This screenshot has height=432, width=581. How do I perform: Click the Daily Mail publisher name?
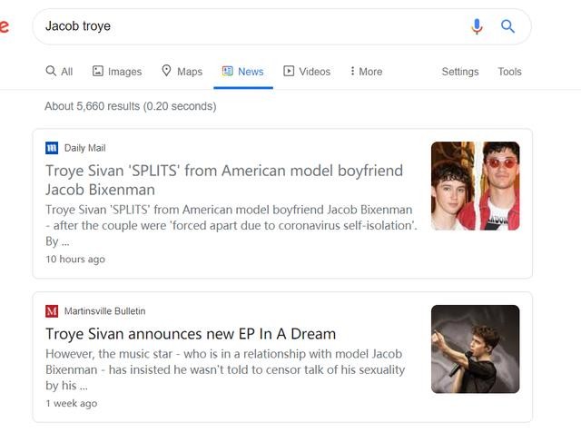point(85,148)
